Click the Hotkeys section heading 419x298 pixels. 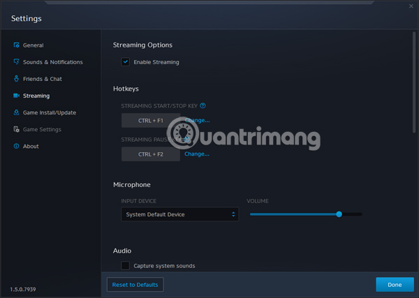(x=126, y=89)
